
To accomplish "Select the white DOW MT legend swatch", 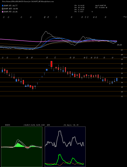I will 3,9.
